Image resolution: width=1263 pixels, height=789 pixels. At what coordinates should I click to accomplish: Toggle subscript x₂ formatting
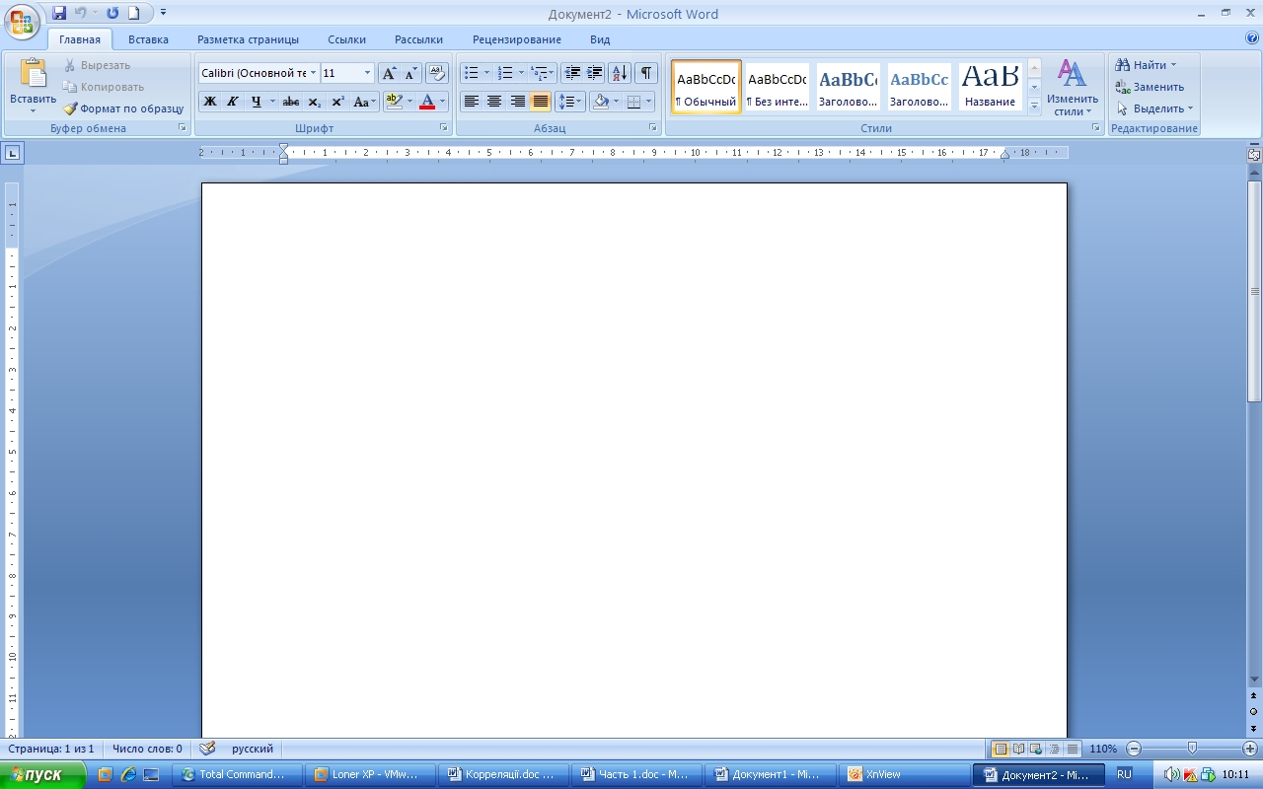pos(314,102)
